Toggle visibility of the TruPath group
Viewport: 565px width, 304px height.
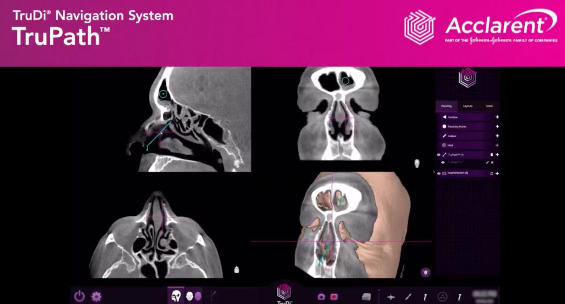[x=439, y=155]
